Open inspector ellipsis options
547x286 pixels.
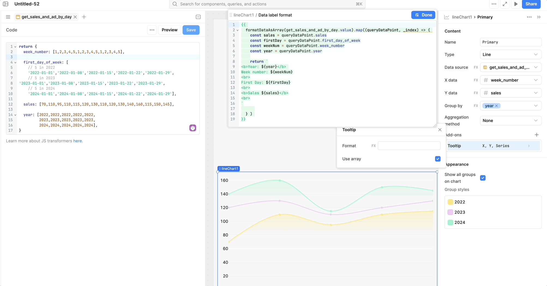[x=529, y=17]
